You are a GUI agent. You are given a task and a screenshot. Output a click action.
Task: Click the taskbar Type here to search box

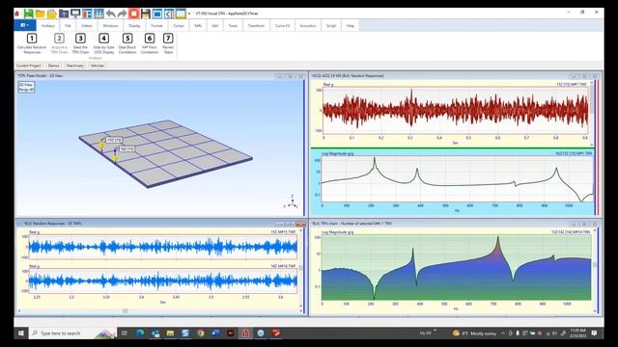point(73,334)
